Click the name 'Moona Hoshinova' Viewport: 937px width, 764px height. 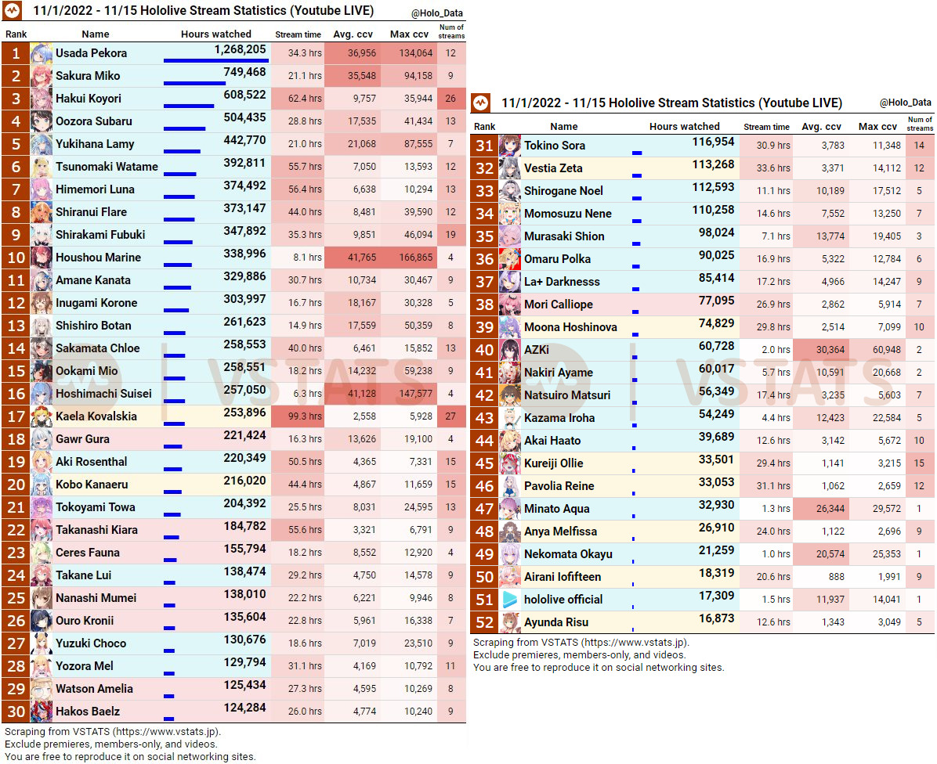[x=570, y=327]
